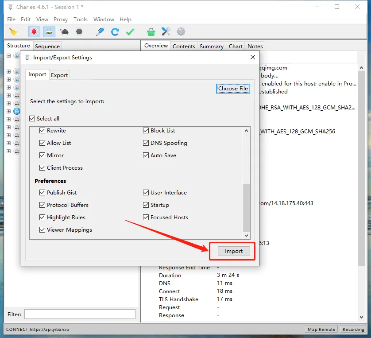Screen dimensions: 371x338
Task: Close the Import/Export Settings dialog
Action: click(x=253, y=57)
